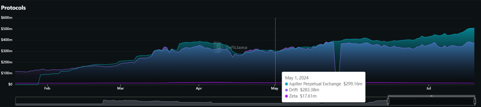Click the light purple Drift dot in tooltip
The height and width of the screenshot is (107, 481).
[286, 90]
